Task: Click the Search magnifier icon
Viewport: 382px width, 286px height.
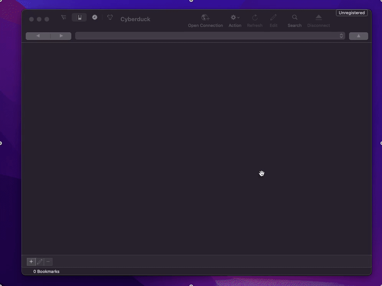Action: (295, 18)
